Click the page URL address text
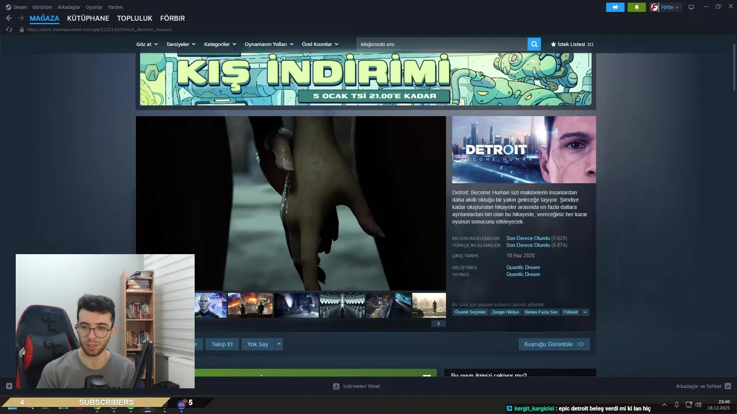This screenshot has width=737, height=414. pyautogui.click(x=99, y=29)
